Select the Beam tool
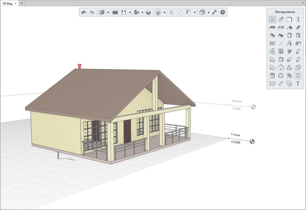Image resolution: width=306 pixels, height=210 pixels. tap(298, 27)
